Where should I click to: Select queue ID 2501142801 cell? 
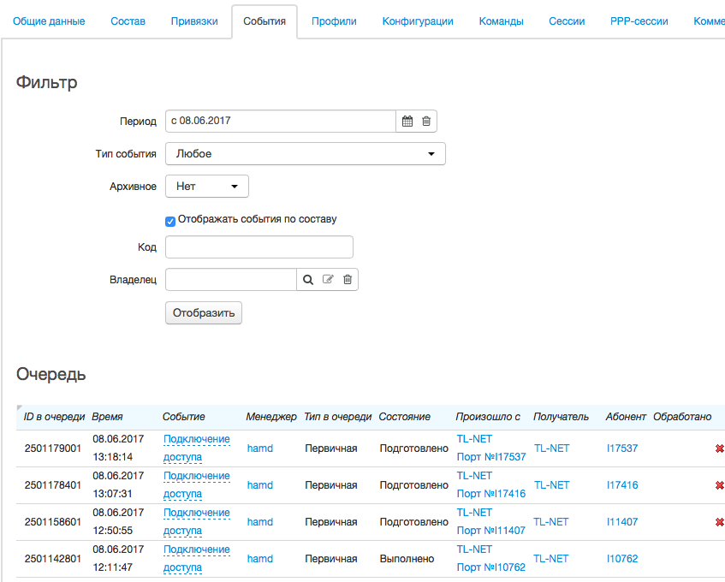pos(53,558)
